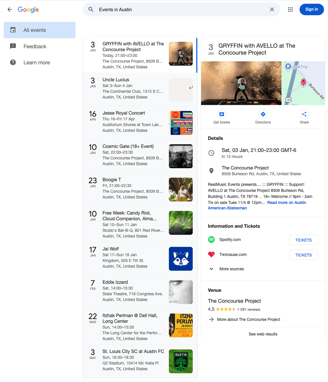Click the back arrow icon
The image size is (328, 382).
point(10,9)
